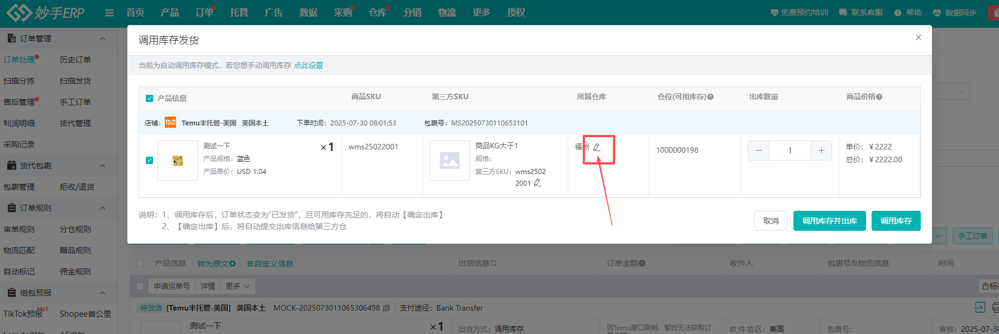Click the 订单规则 section icon
Image resolution: width=999 pixels, height=334 pixels.
point(11,208)
